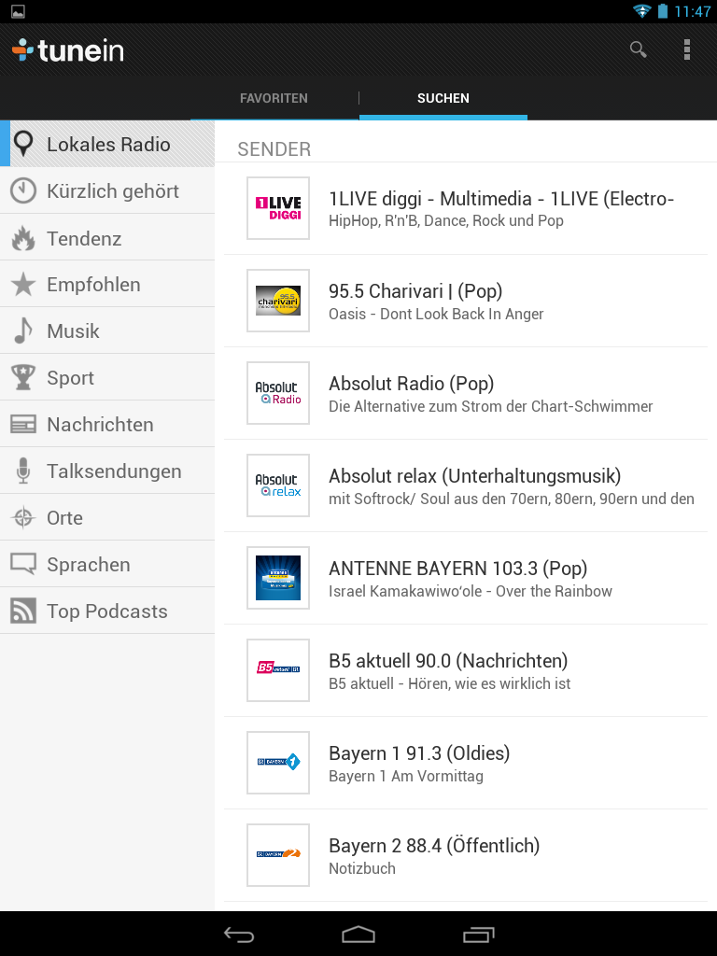The width and height of the screenshot is (717, 956).
Task: Choose the Empfohlen star icon
Action: click(x=23, y=284)
